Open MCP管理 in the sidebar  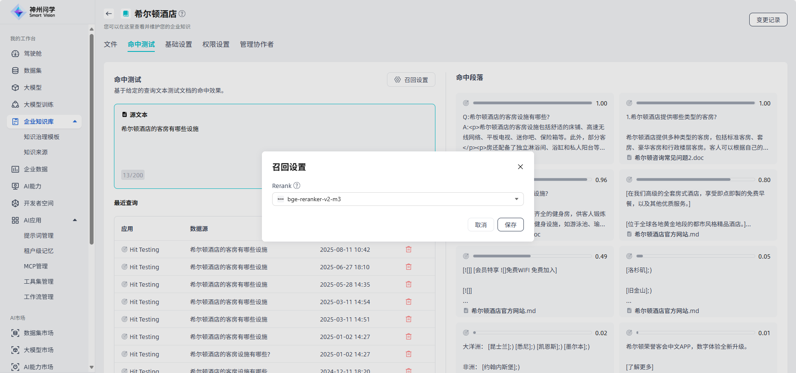[36, 266]
